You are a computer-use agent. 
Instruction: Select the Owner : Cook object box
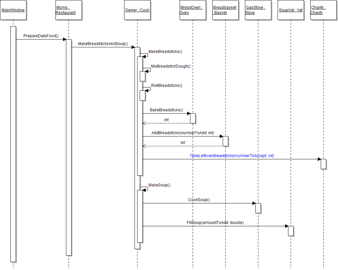coord(137,10)
